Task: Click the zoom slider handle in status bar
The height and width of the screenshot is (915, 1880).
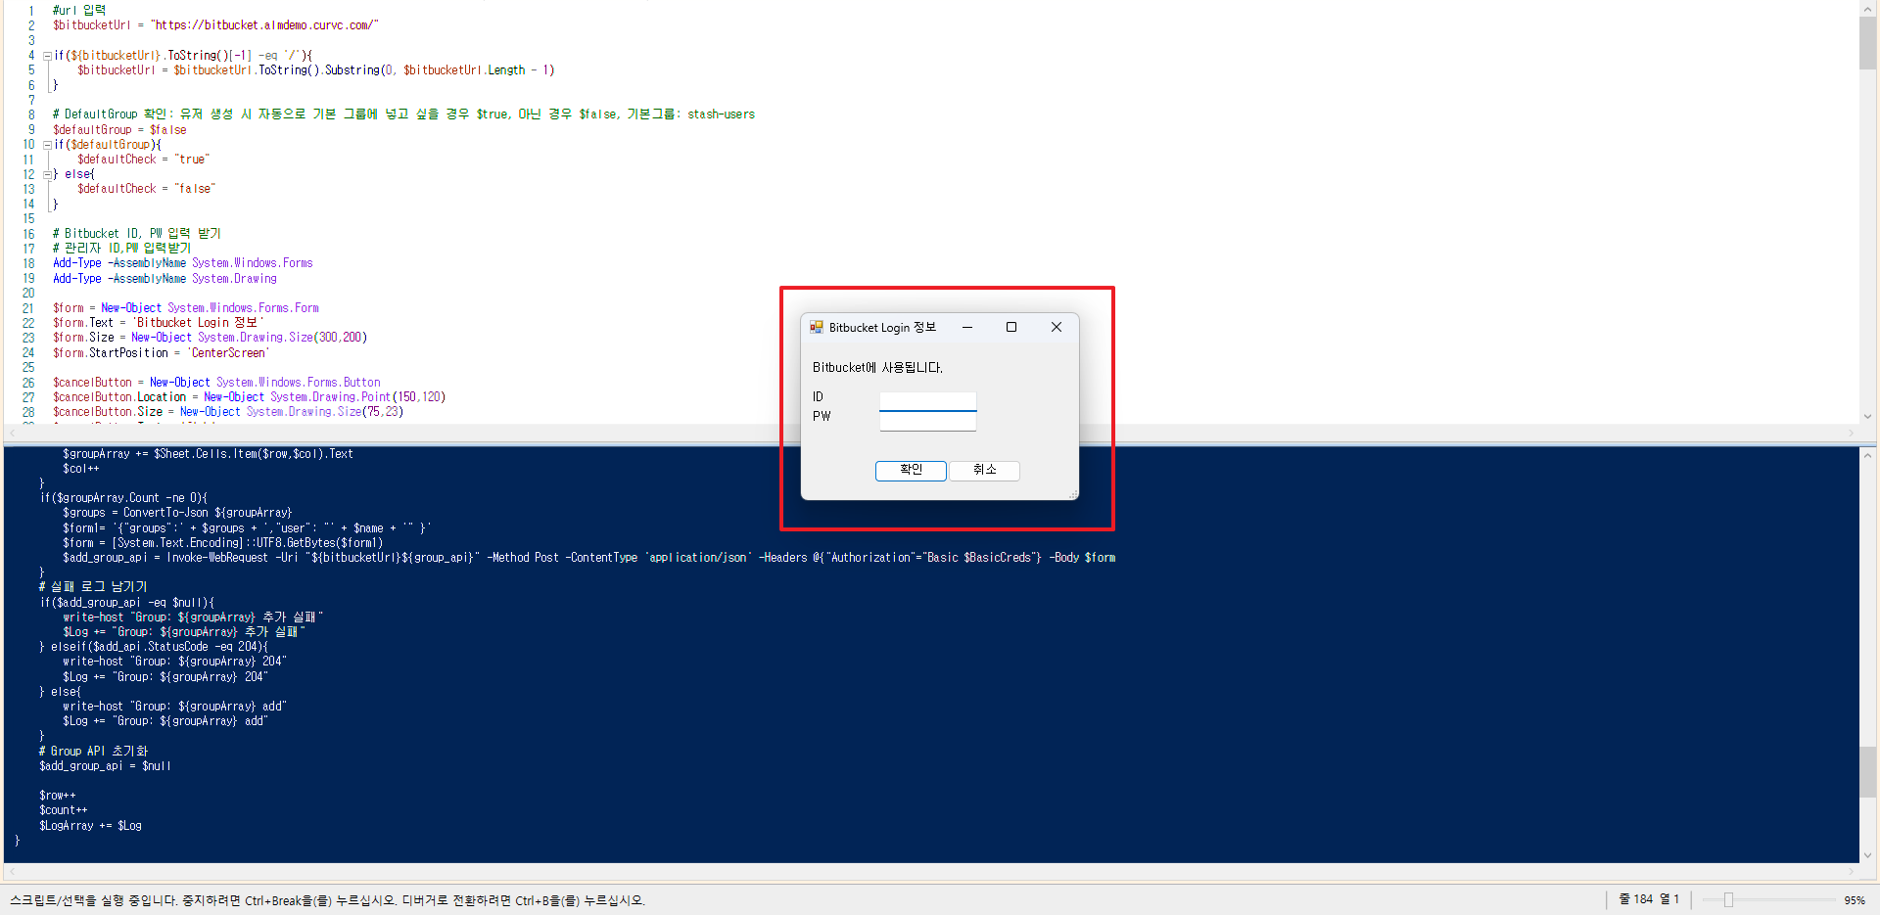Action: click(1728, 899)
